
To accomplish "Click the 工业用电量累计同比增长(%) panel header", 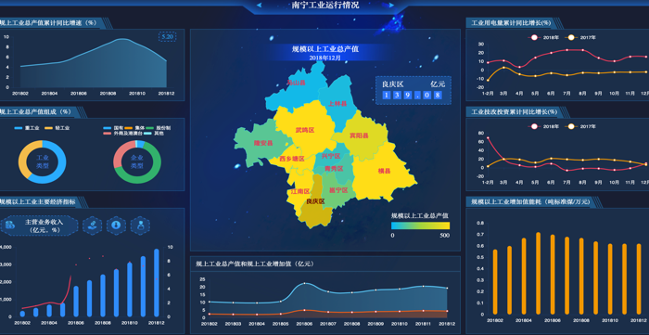I will coord(511,23).
